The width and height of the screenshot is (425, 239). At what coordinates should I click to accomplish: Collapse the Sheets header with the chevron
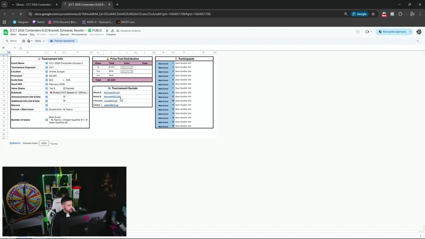(x=418, y=41)
